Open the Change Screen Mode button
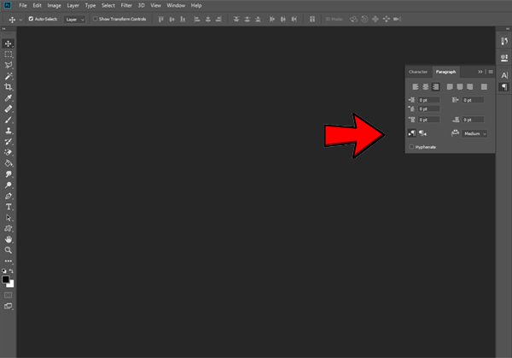This screenshot has height=358, width=512. [9, 306]
